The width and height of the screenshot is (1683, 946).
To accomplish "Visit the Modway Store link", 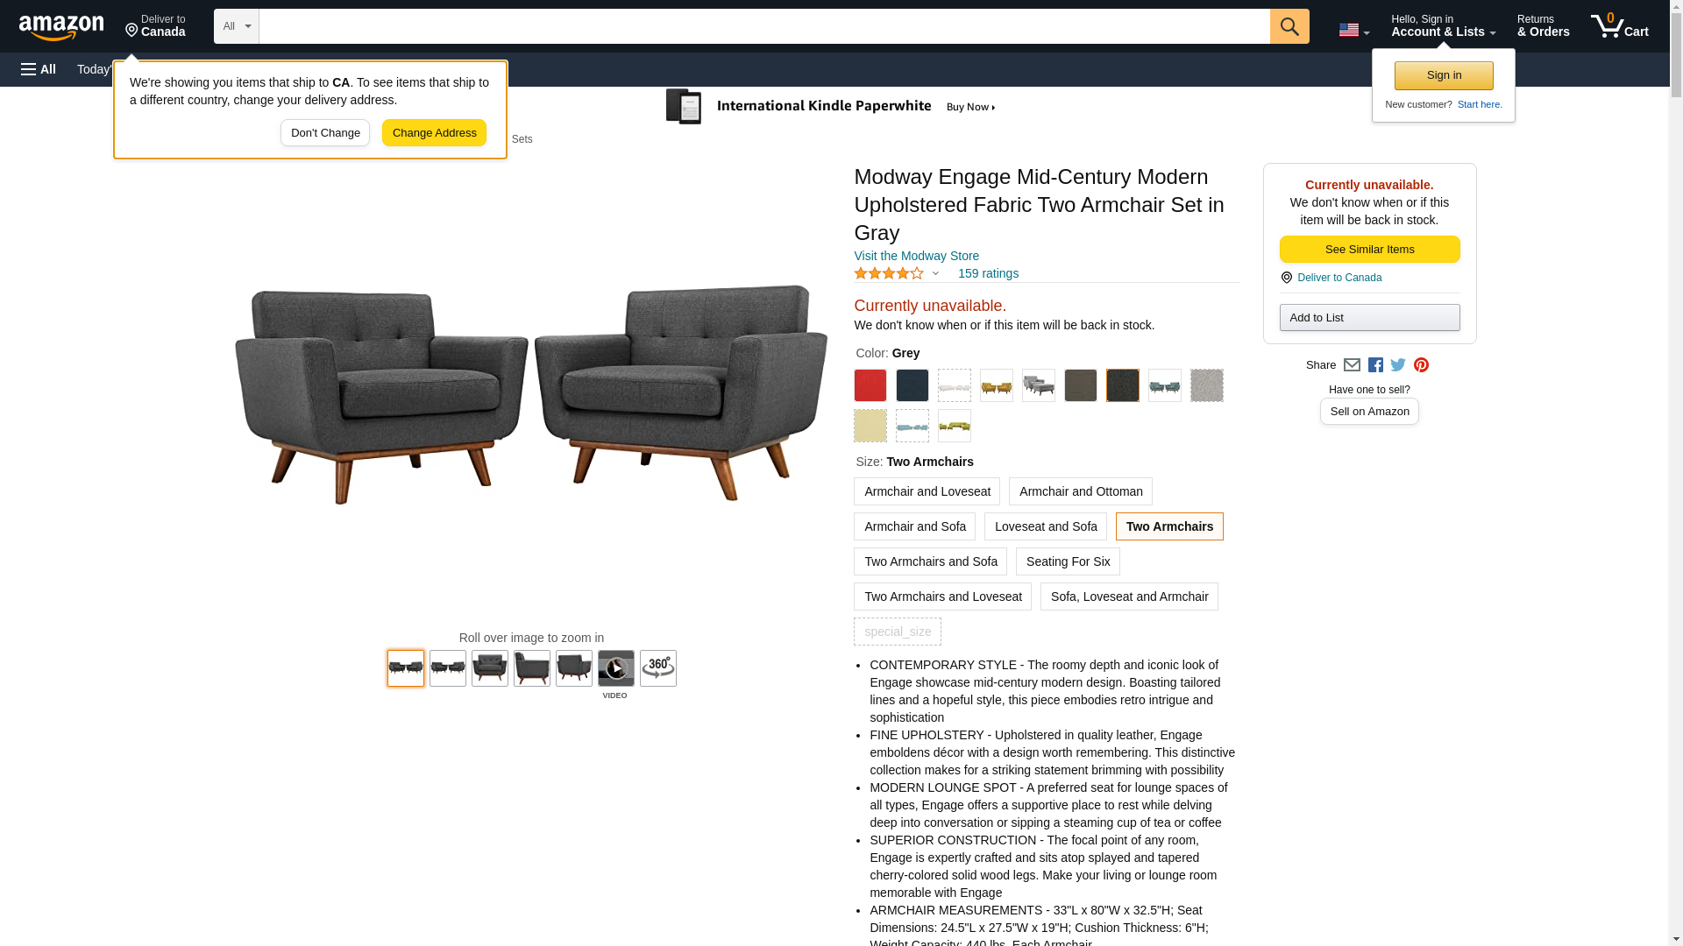I will click(x=916, y=257).
